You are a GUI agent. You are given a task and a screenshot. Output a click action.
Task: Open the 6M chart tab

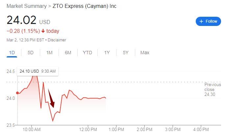[68, 53]
